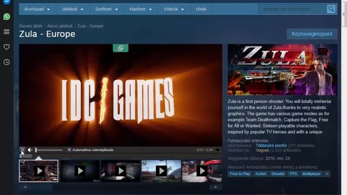The image size is (347, 195).
Task: Play the fourth outdoor trailer thumbnail
Action: pos(162,171)
